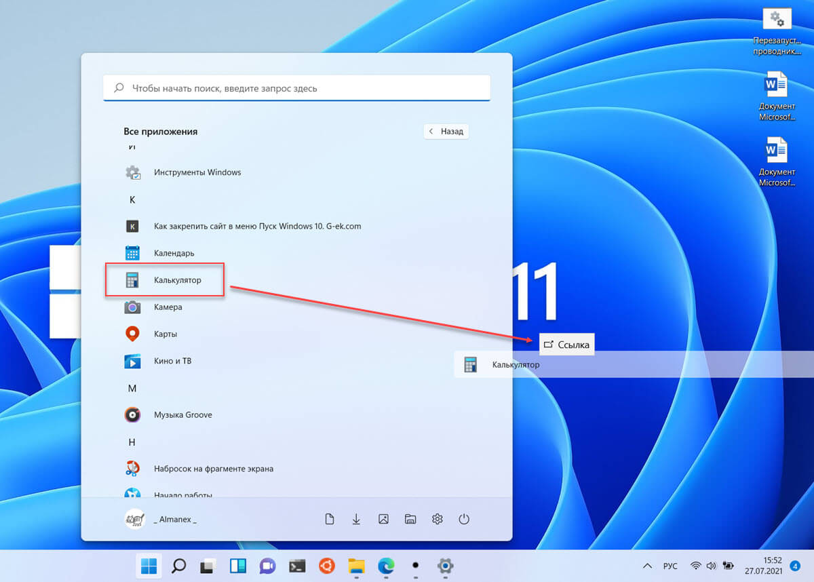
Task: Open notifications badge showing 4
Action: click(796, 566)
